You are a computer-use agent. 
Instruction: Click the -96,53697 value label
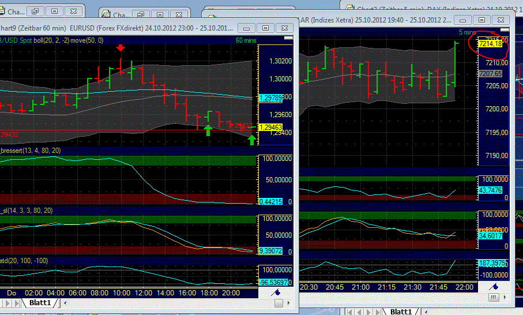click(x=273, y=283)
